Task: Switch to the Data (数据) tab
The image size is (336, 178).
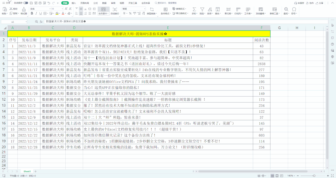Action: point(104,3)
